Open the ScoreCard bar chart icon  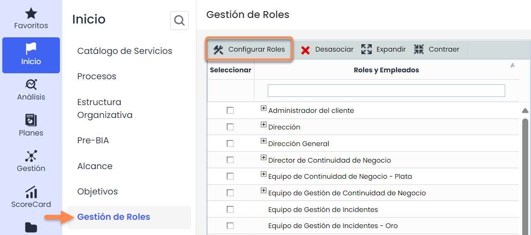click(31, 192)
